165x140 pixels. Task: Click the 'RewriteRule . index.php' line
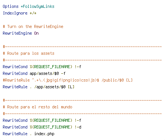tap(28, 134)
